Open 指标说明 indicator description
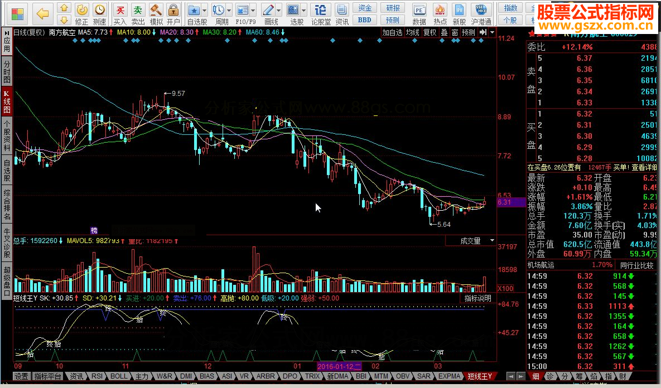Viewport: 661px width, 388px height. (x=477, y=298)
